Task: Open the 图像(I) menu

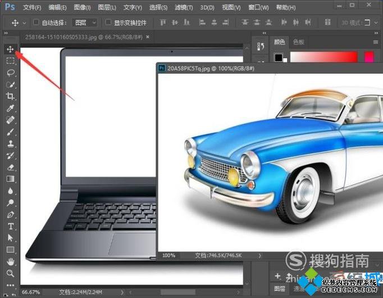Action: click(83, 7)
